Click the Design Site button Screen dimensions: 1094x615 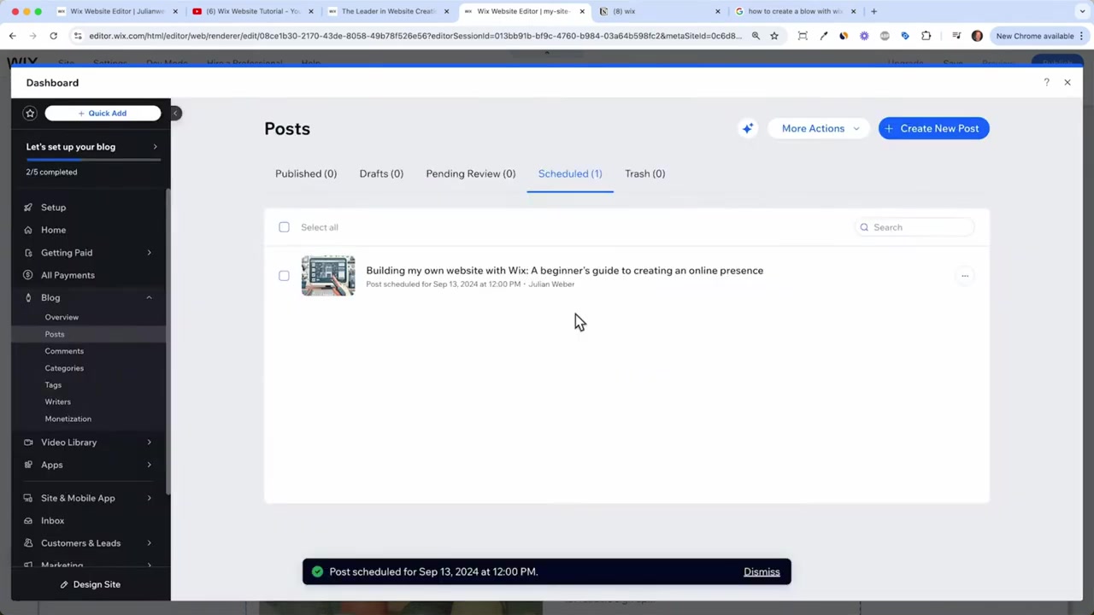tap(91, 584)
